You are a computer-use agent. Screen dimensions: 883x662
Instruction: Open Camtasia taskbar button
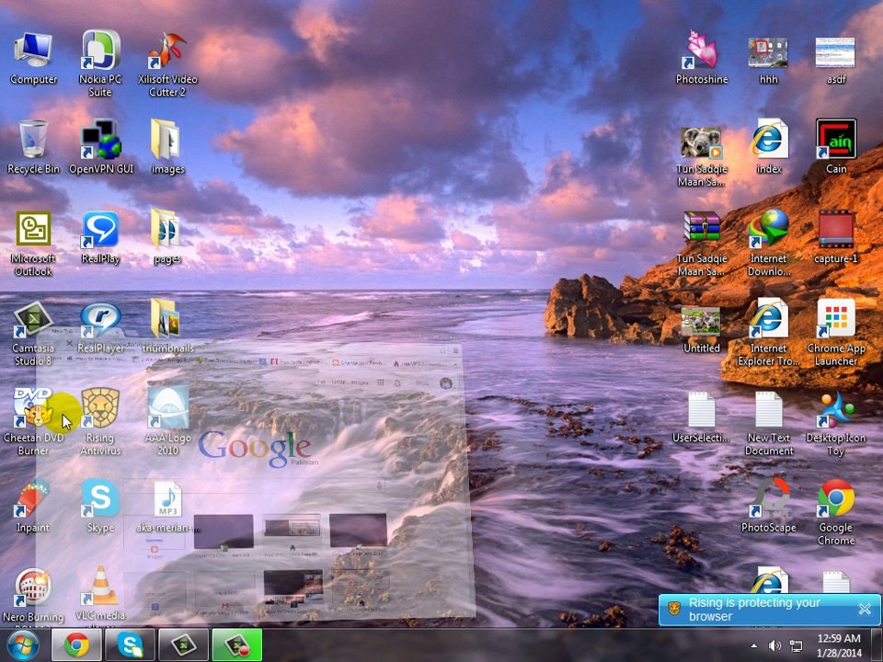(x=184, y=645)
